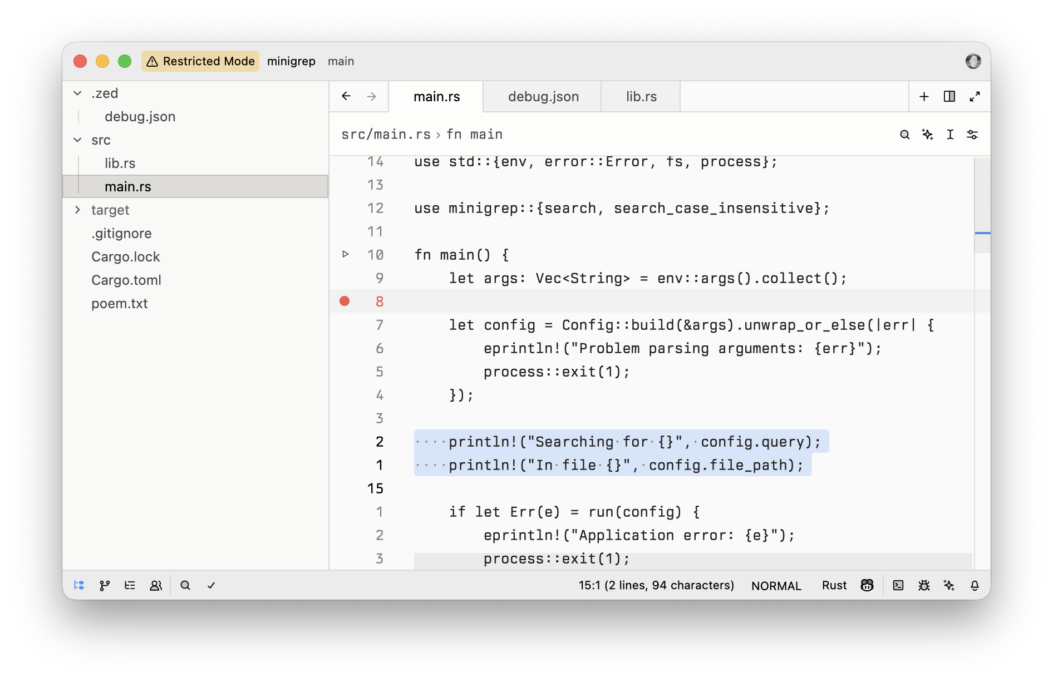The width and height of the screenshot is (1053, 682).
Task: Zoom the pane with expand arrows icon
Action: (x=975, y=96)
